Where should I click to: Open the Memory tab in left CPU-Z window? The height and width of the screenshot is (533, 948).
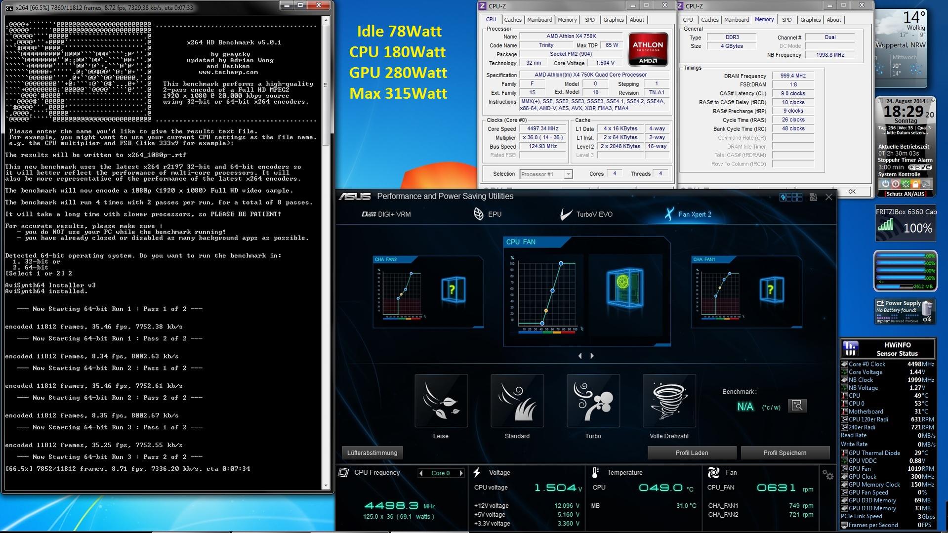(x=567, y=20)
